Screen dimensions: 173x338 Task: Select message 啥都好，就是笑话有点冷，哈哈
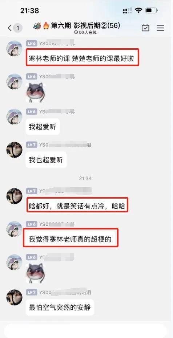[x=77, y=205]
